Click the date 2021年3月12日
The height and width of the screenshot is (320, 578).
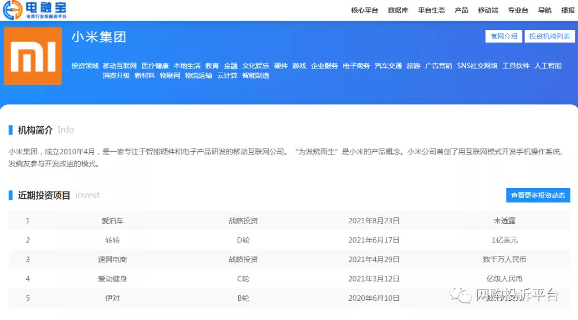374,279
